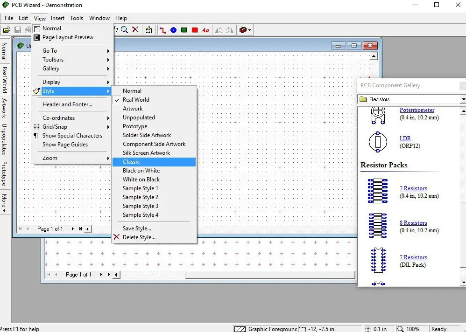Select the Aa Text tool
This screenshot has width=466, height=332.
(x=205, y=30)
